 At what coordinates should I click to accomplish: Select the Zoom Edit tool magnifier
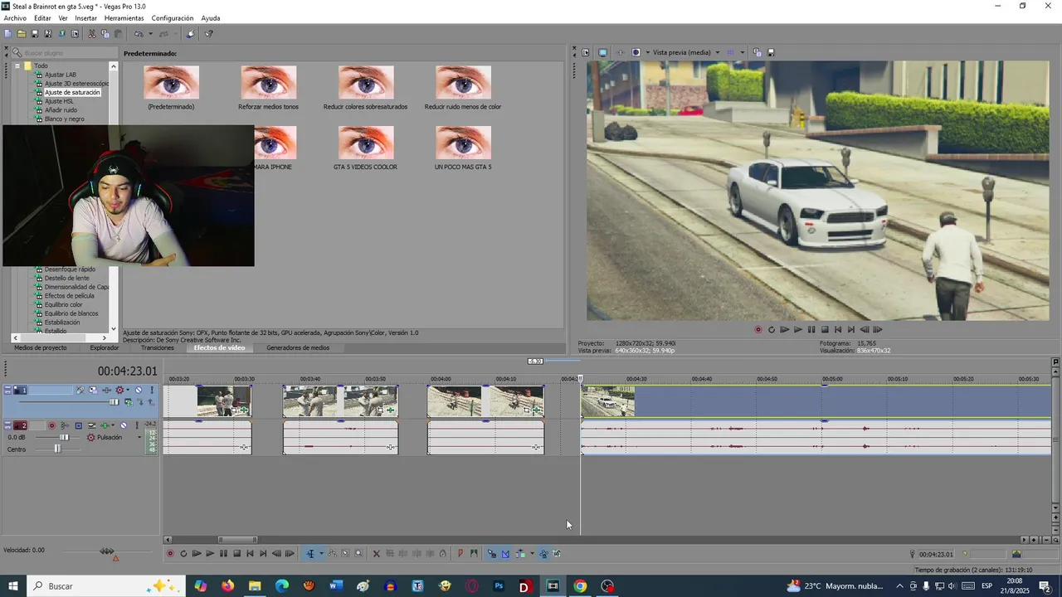pyautogui.click(x=358, y=554)
